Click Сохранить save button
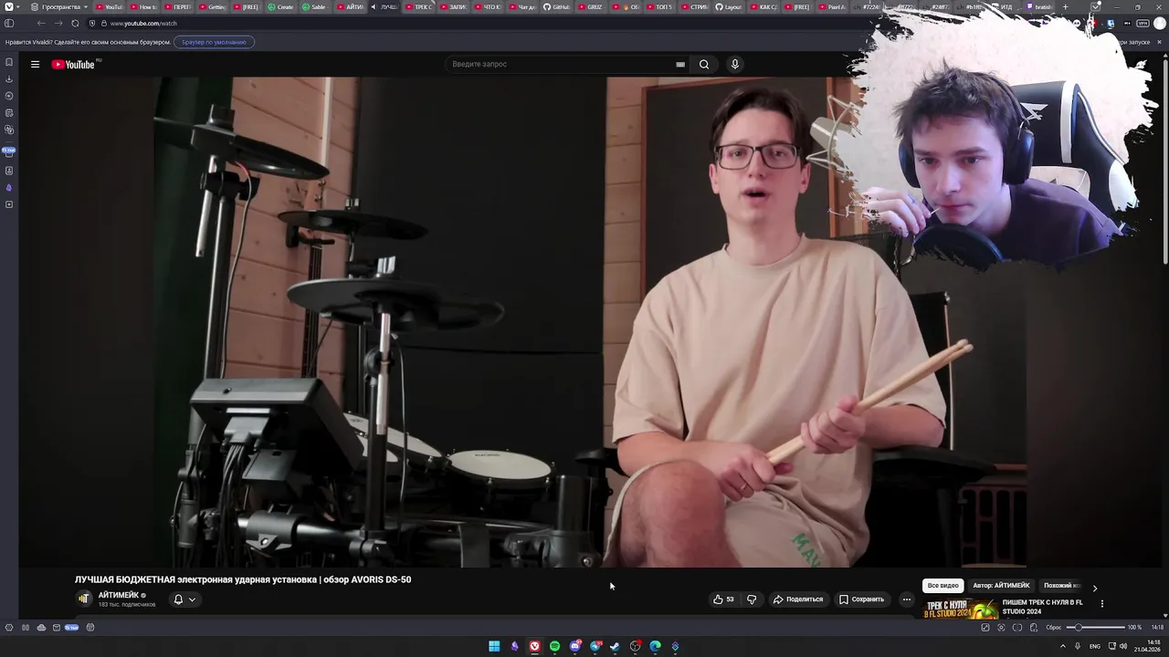 862,600
